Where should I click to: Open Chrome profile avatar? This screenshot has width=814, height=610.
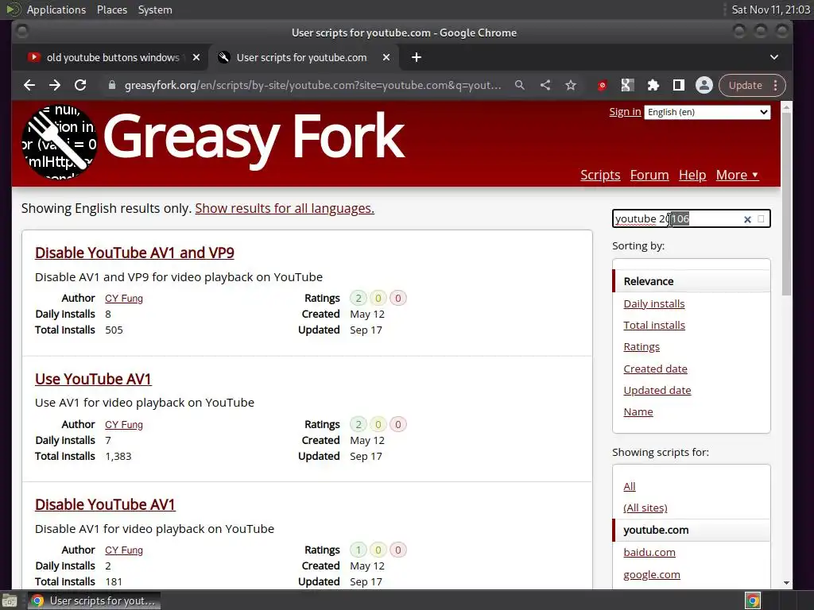point(704,86)
